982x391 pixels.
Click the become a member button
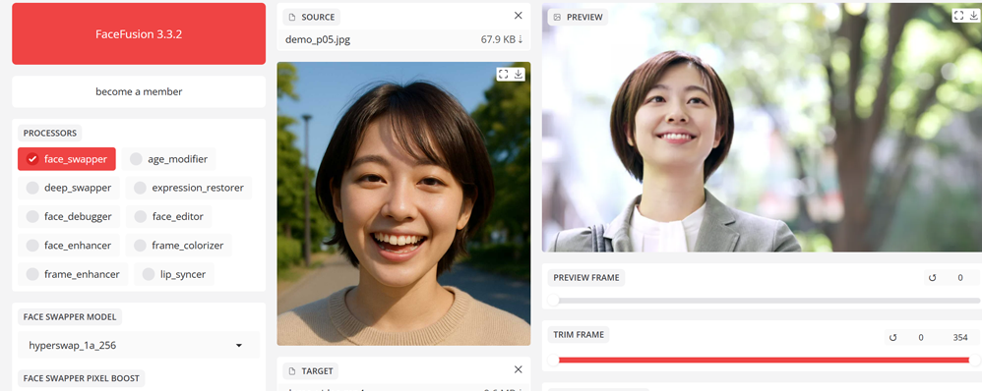[x=139, y=92]
